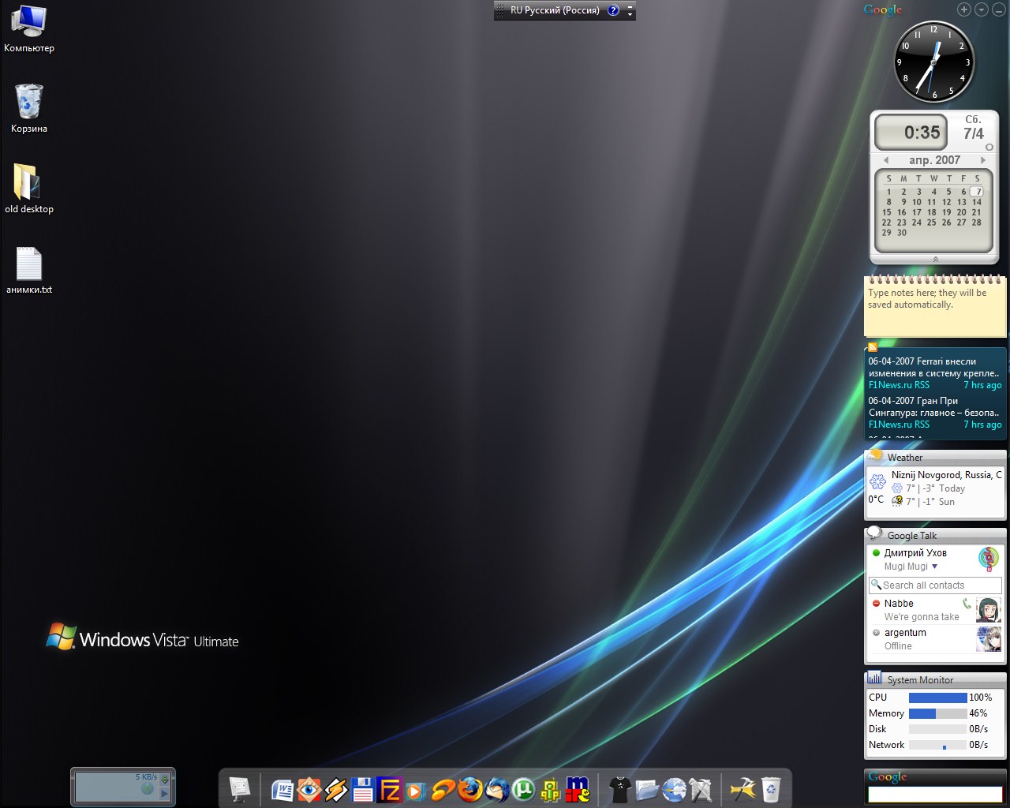This screenshot has height=808, width=1010.
Task: Launch Winamp from the dock
Action: click(x=336, y=789)
